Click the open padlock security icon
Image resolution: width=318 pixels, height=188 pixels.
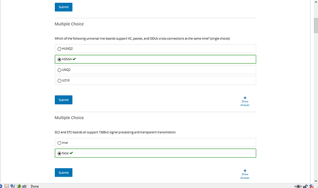306,186
